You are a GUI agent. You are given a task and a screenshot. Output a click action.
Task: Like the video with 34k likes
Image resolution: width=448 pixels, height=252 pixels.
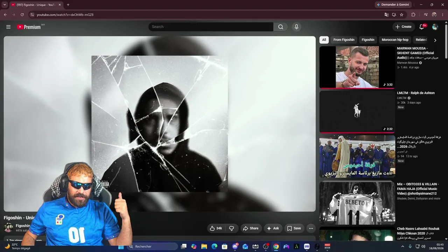216,228
